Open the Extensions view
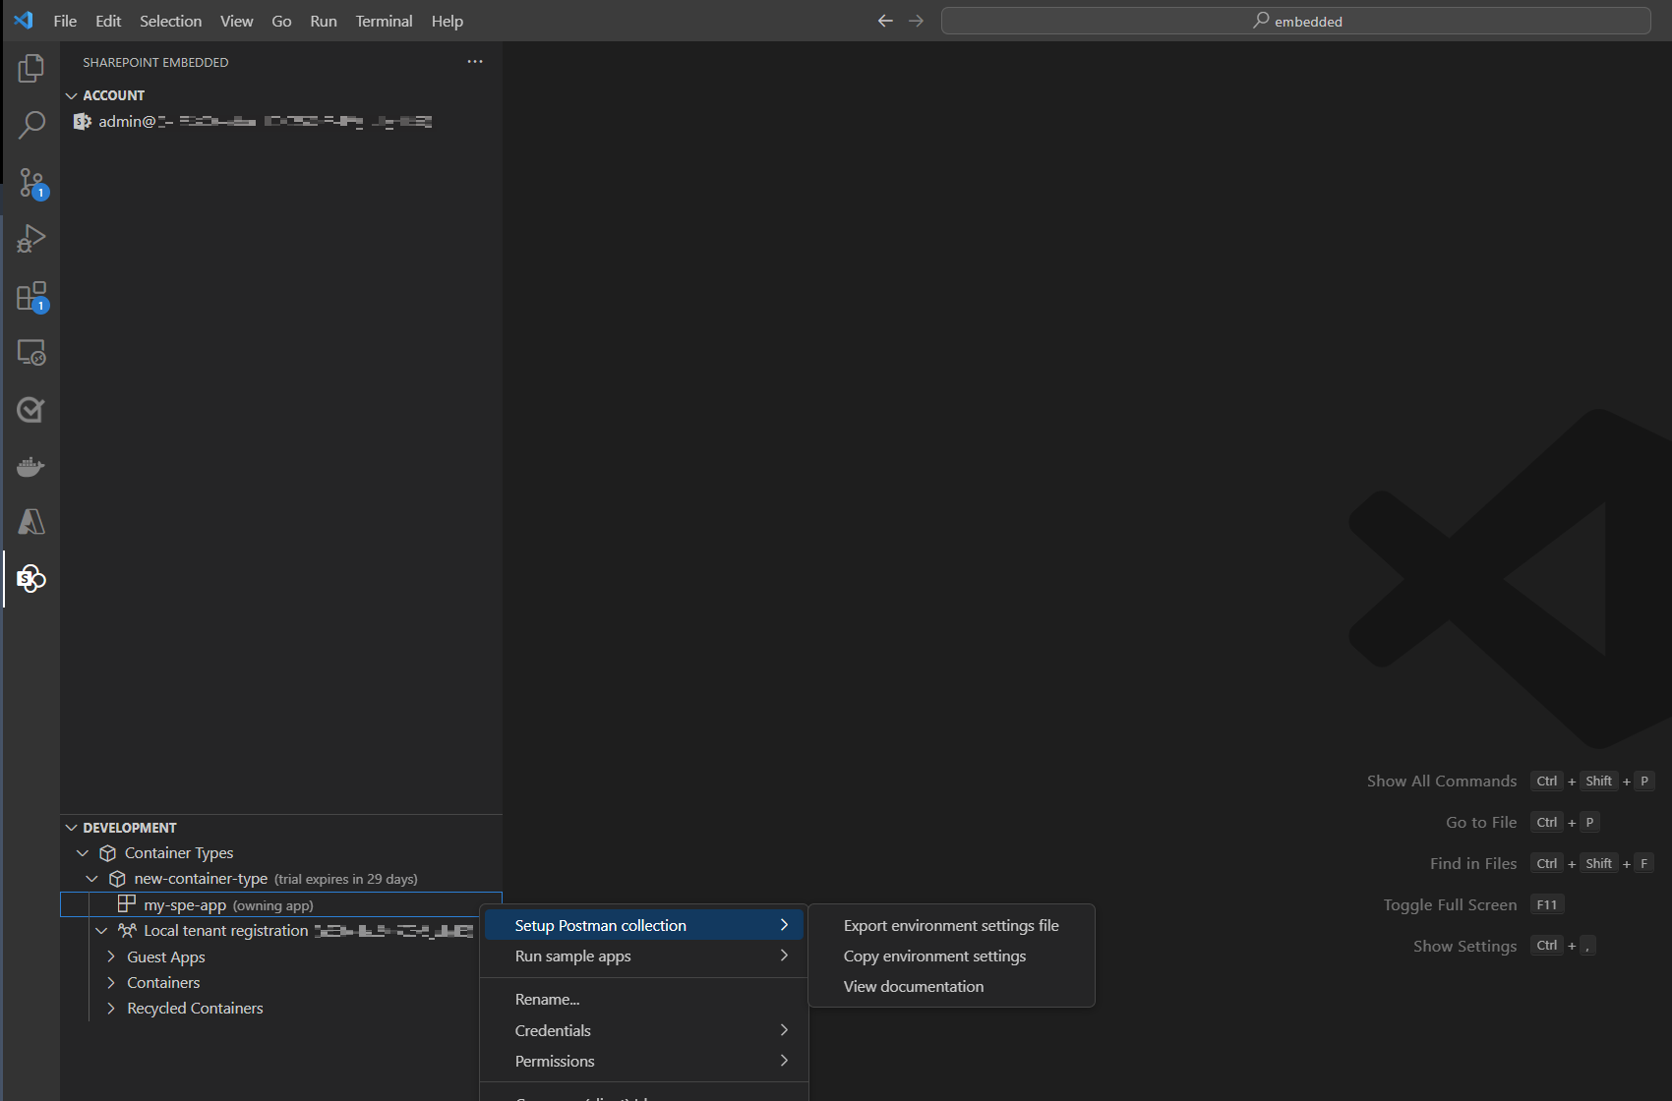 (30, 295)
